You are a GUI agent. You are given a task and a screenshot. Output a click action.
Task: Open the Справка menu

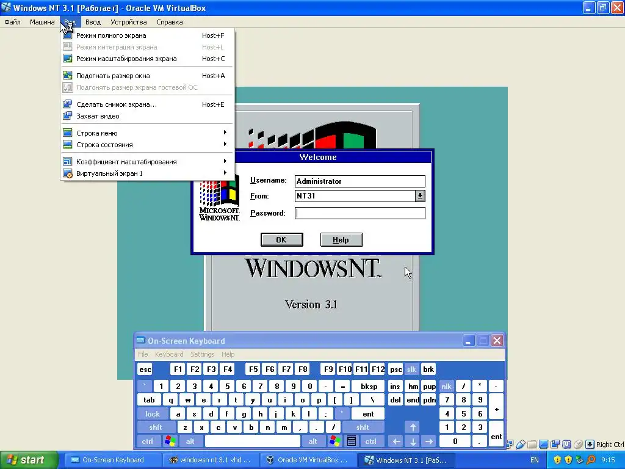[x=170, y=22]
